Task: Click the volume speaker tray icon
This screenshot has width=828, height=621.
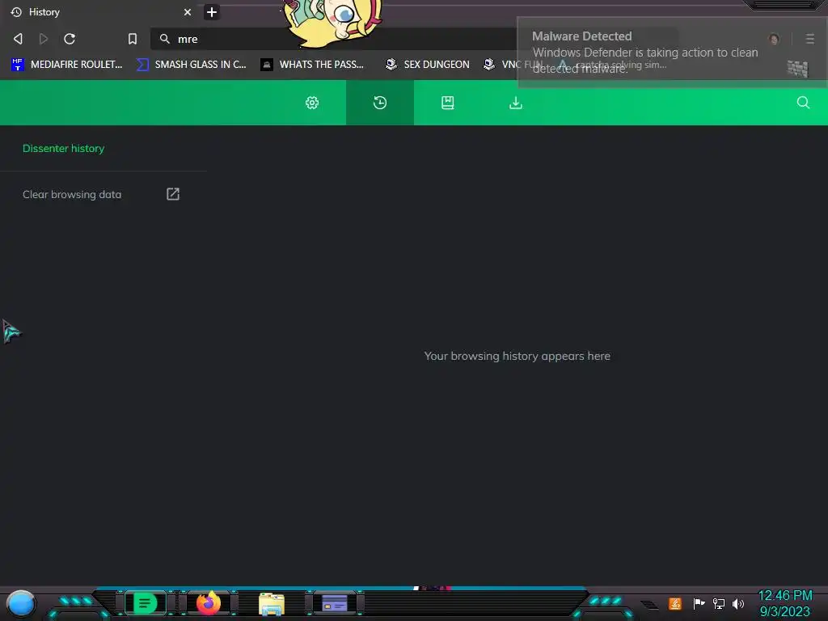Action: click(x=737, y=603)
